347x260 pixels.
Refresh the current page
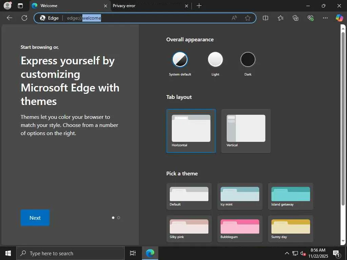click(24, 18)
